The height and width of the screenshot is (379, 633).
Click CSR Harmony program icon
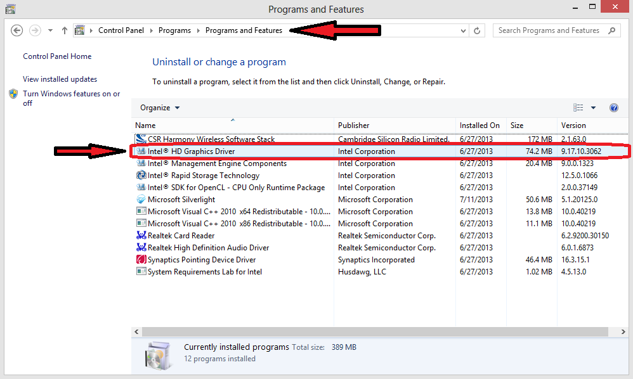[x=141, y=139]
